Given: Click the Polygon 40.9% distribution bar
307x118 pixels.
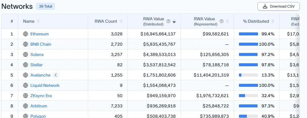Looking at the screenshot, I should tap(248, 116).
